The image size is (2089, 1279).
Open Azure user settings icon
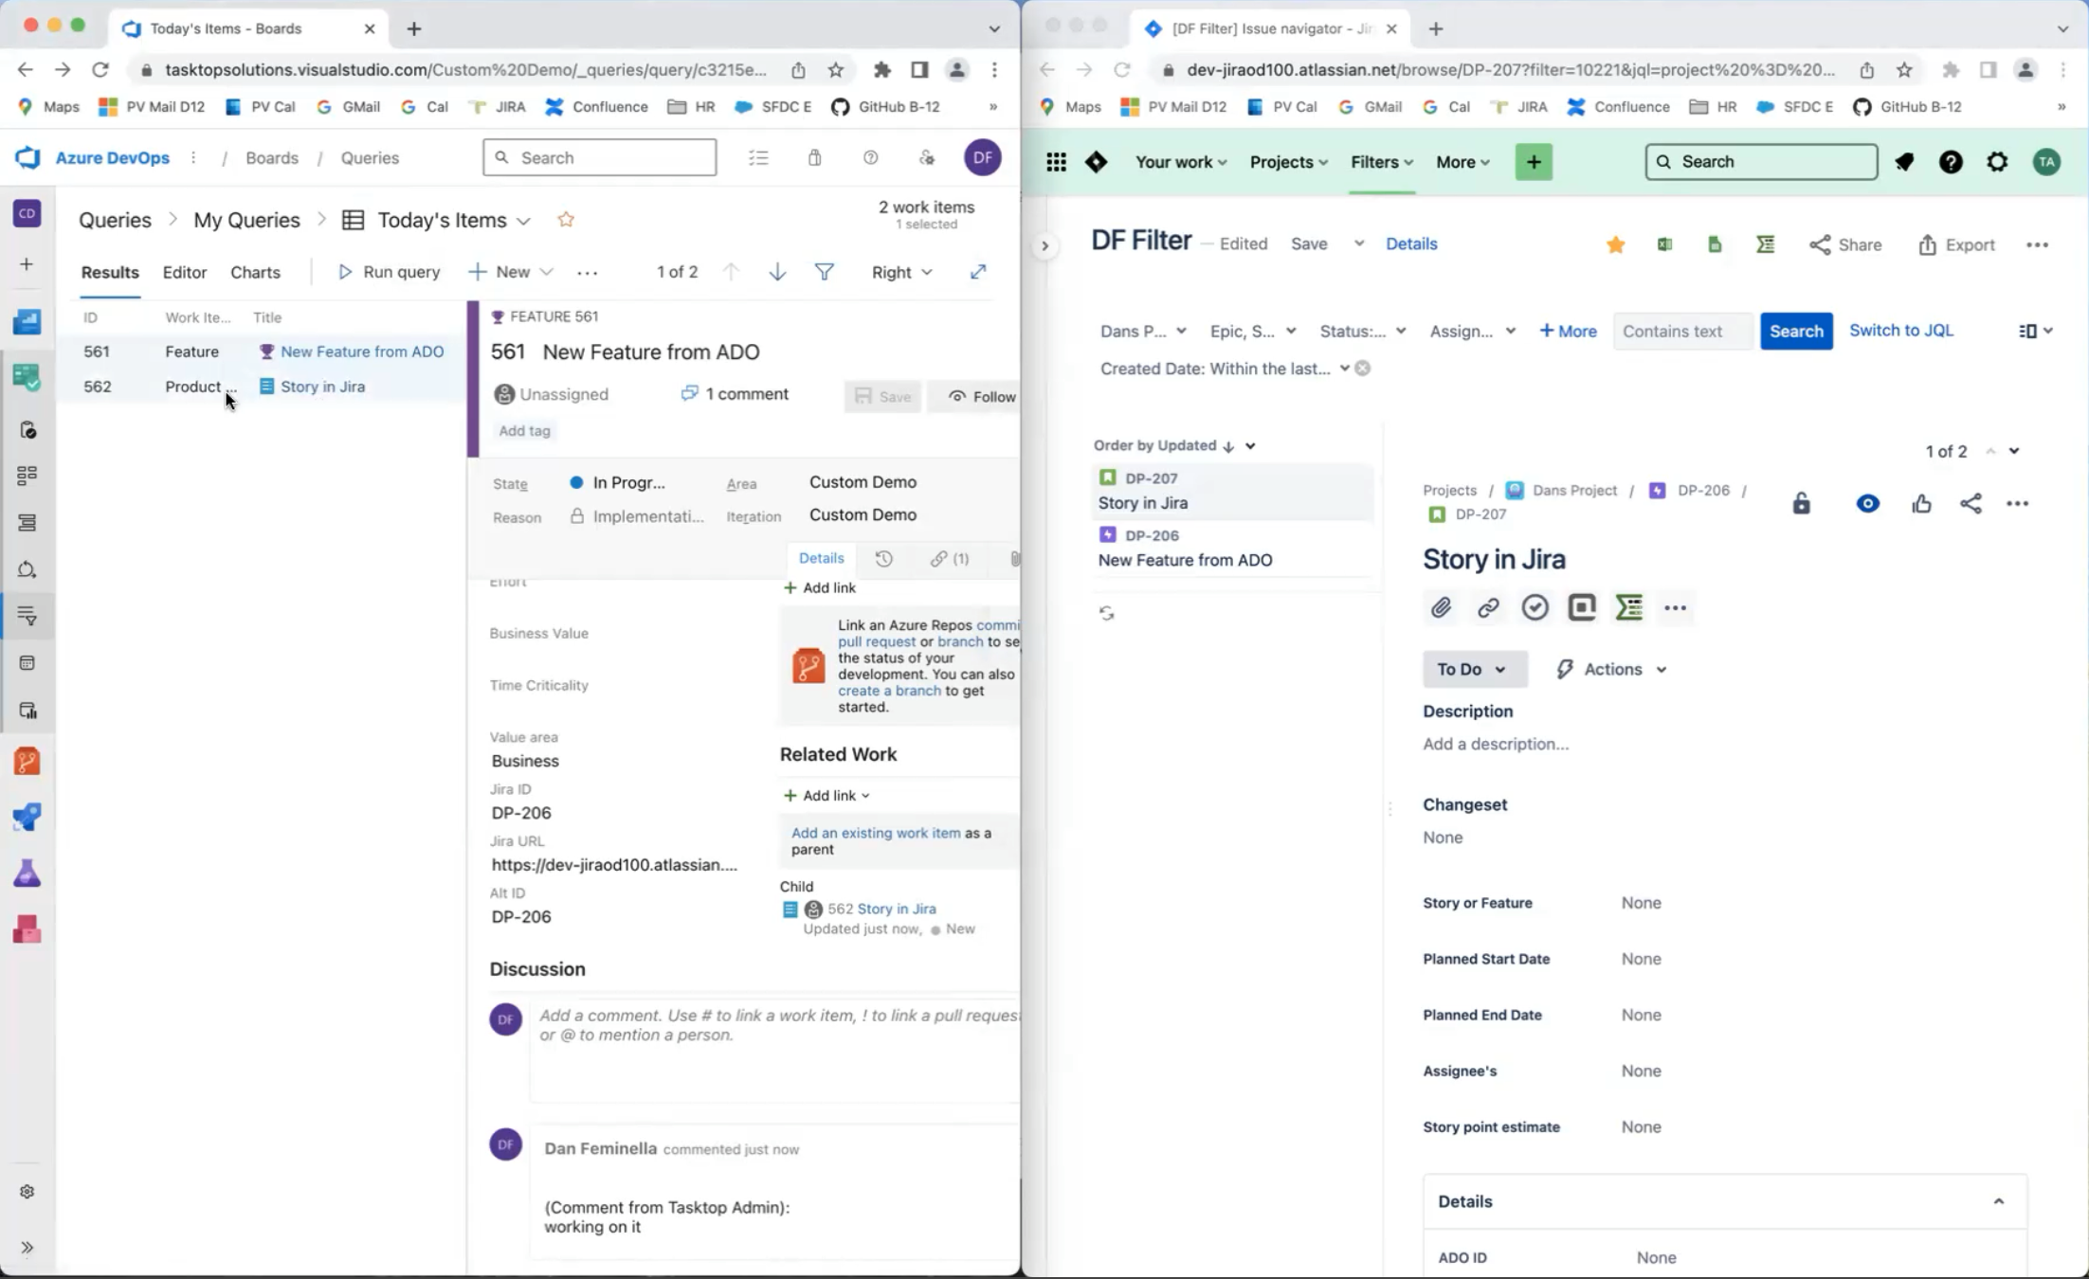(x=927, y=158)
